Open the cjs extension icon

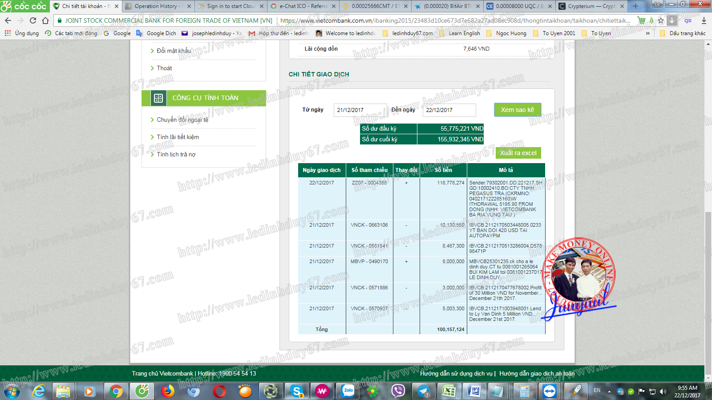[x=688, y=20]
